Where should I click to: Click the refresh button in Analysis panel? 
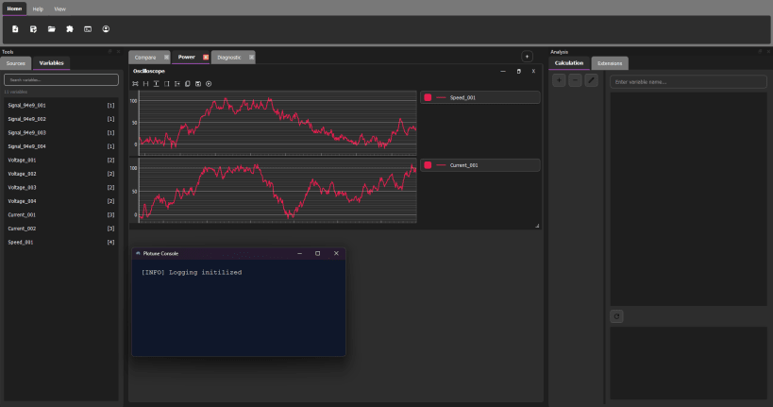(x=616, y=316)
